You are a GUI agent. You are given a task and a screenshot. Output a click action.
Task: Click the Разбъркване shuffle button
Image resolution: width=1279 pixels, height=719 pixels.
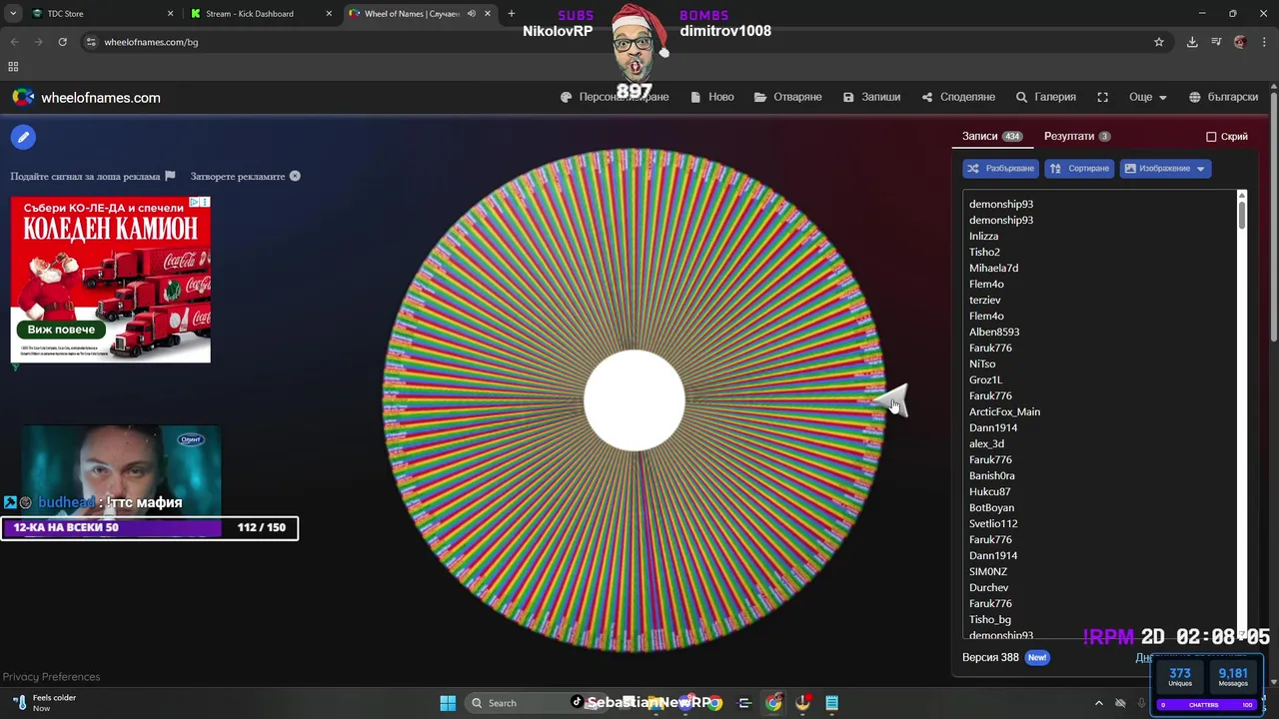(x=1000, y=169)
